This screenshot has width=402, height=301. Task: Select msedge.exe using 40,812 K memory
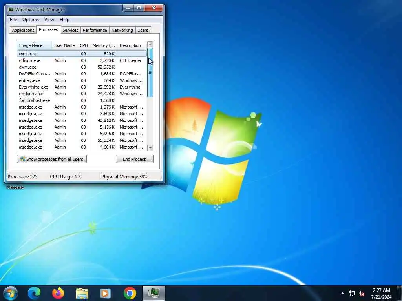coord(82,120)
